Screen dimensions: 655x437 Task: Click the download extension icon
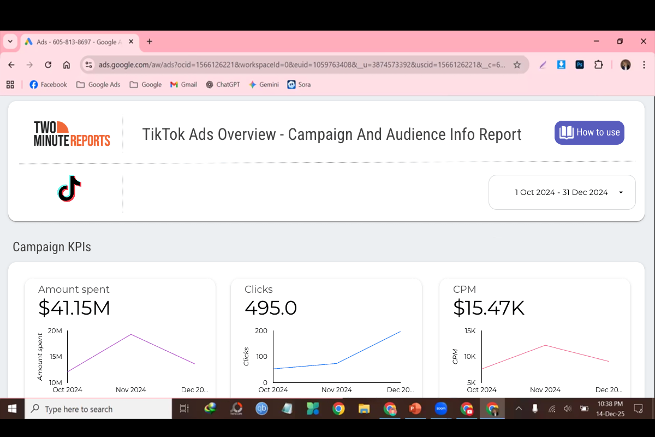pos(561,64)
